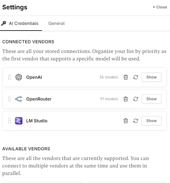Image resolution: width=170 pixels, height=183 pixels.
Task: Click the OpenRouter reorder grip handle
Action: pyautogui.click(x=9, y=99)
